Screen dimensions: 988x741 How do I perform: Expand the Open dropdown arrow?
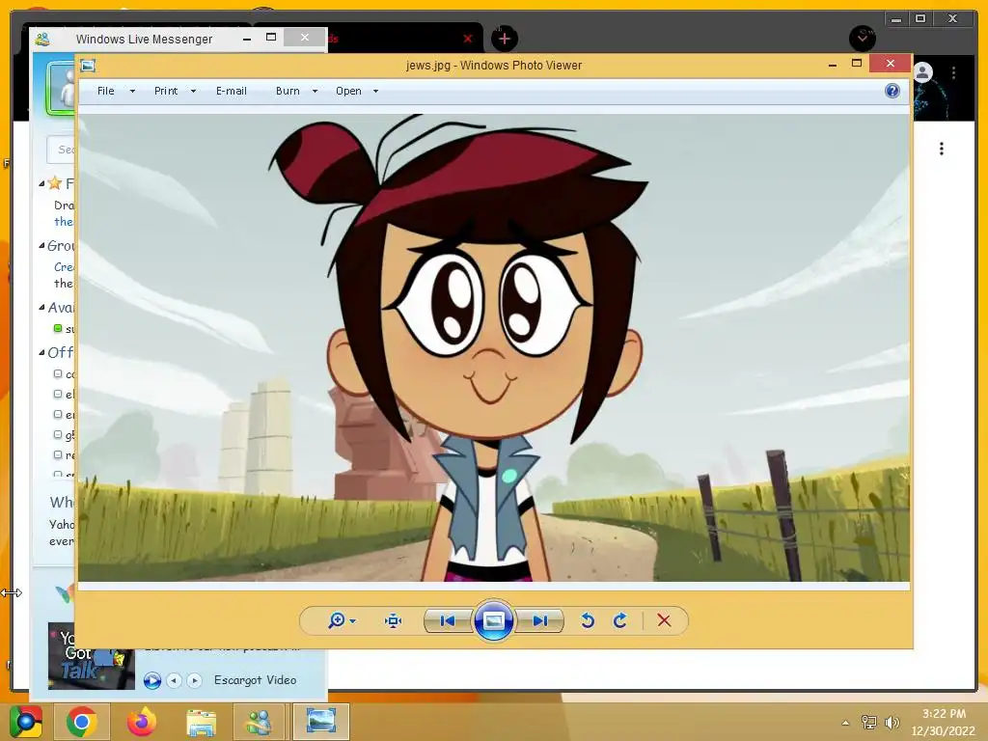click(x=375, y=92)
